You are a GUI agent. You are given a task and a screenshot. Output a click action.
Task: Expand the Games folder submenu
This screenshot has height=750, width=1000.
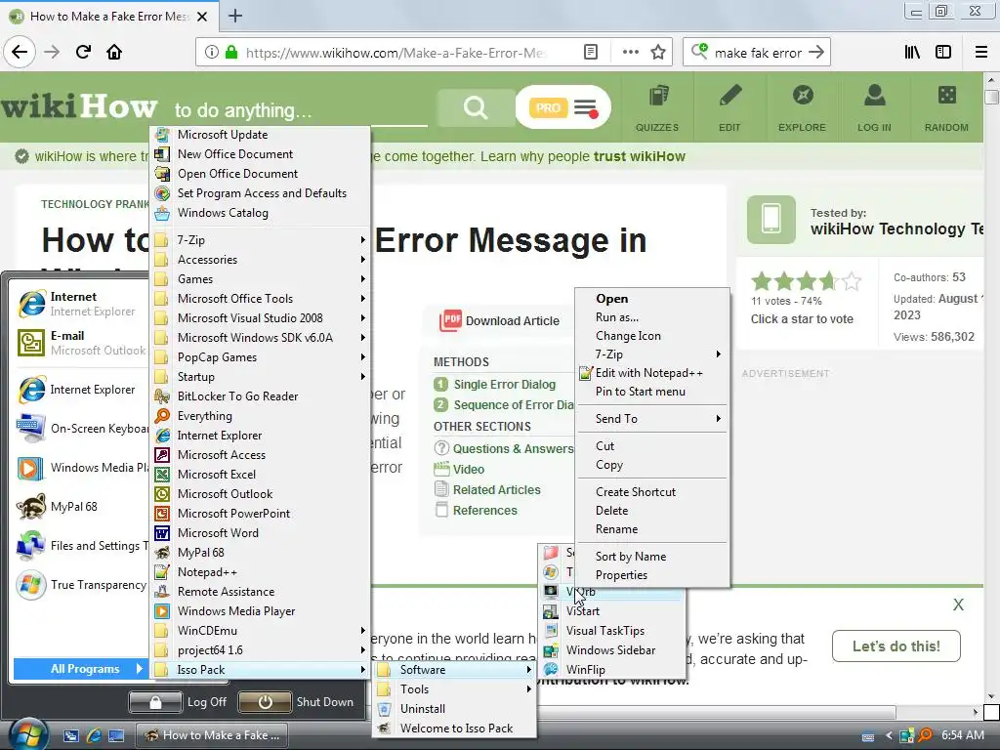[260, 279]
